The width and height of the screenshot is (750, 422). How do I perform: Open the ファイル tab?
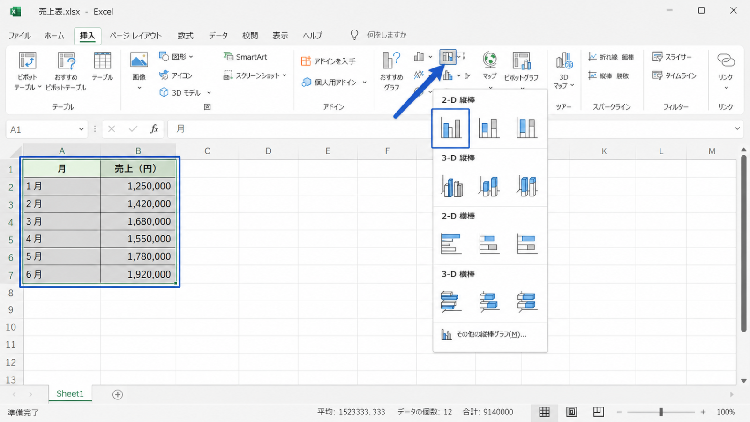click(x=19, y=36)
